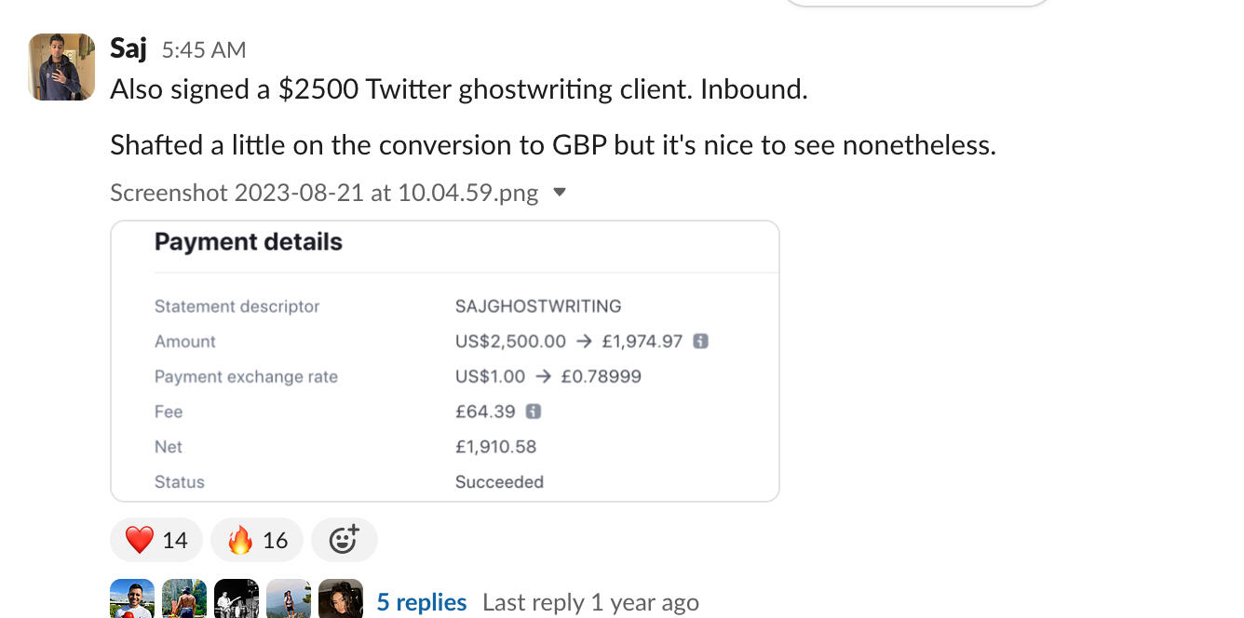Click the info icon next to £64.39 fee
This screenshot has height=618, width=1244.
tap(534, 411)
